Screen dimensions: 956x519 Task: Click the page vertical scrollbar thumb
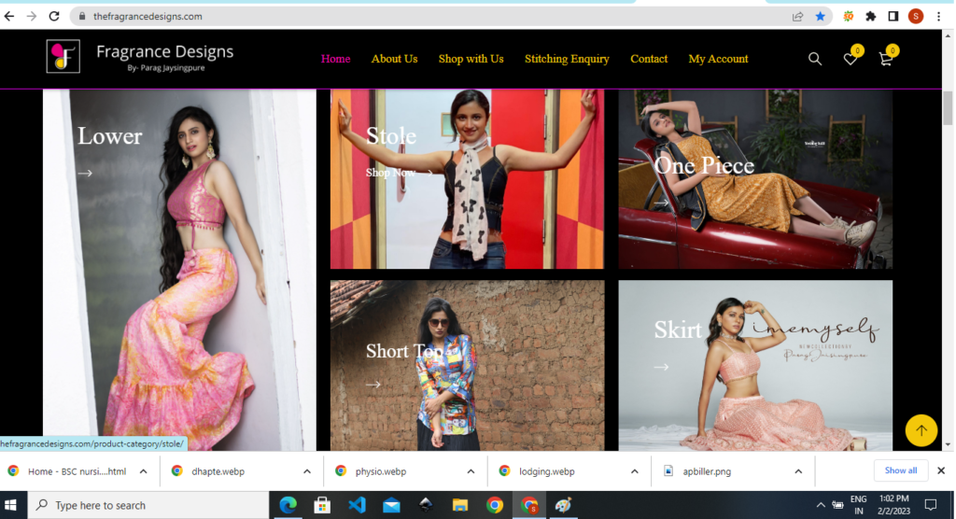(x=949, y=108)
